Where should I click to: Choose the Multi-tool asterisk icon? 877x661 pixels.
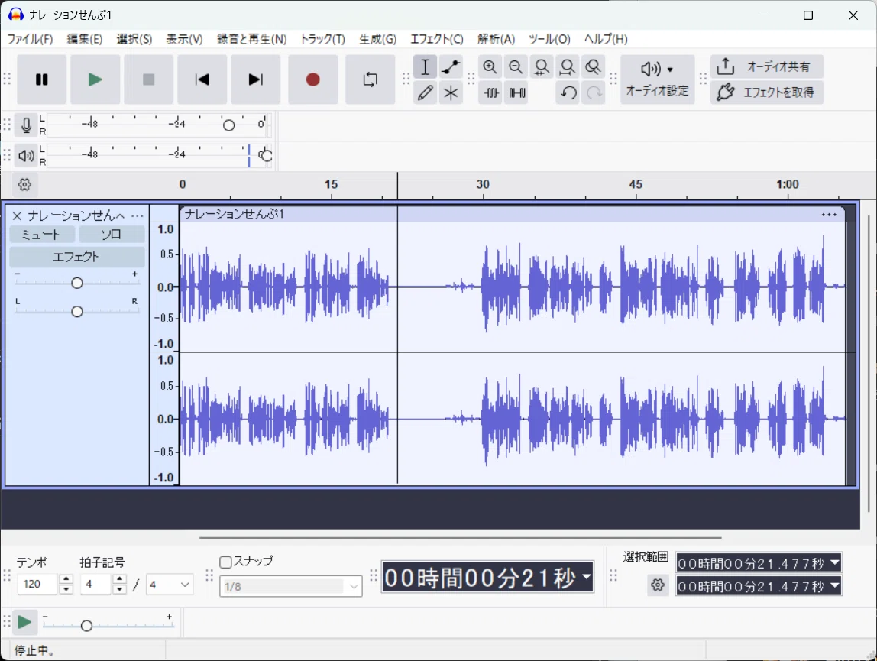point(451,92)
